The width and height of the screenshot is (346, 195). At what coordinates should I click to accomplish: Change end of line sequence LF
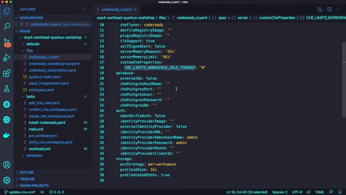[309, 192]
